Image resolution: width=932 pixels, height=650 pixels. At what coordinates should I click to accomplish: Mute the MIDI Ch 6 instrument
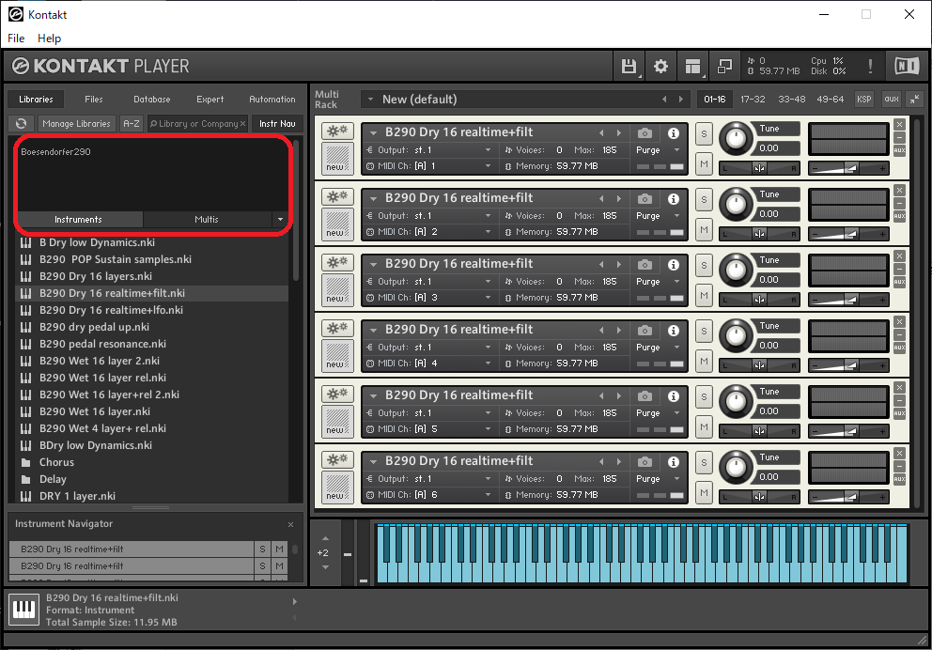pyautogui.click(x=704, y=492)
